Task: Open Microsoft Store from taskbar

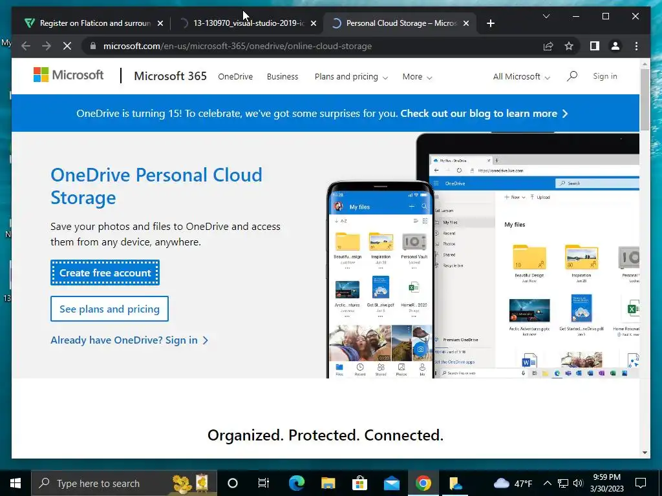Action: click(359, 483)
